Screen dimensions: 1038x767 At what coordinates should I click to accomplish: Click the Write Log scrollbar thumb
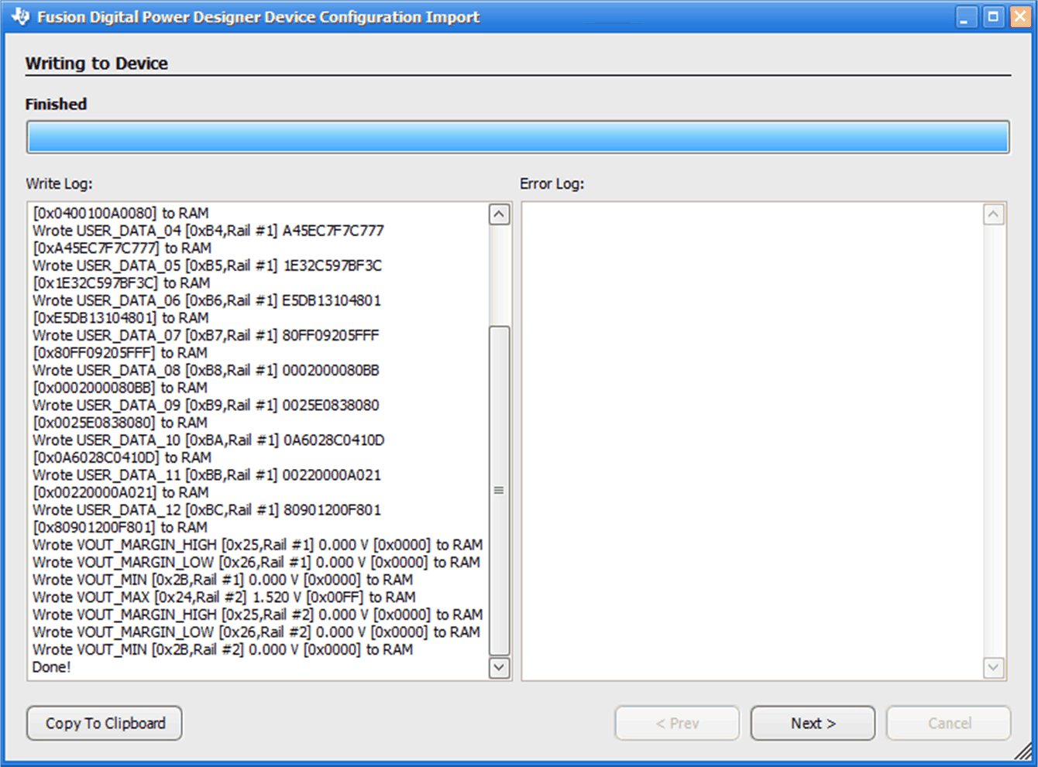[500, 491]
